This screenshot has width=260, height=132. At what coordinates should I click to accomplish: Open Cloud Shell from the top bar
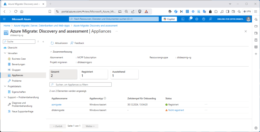183,19
